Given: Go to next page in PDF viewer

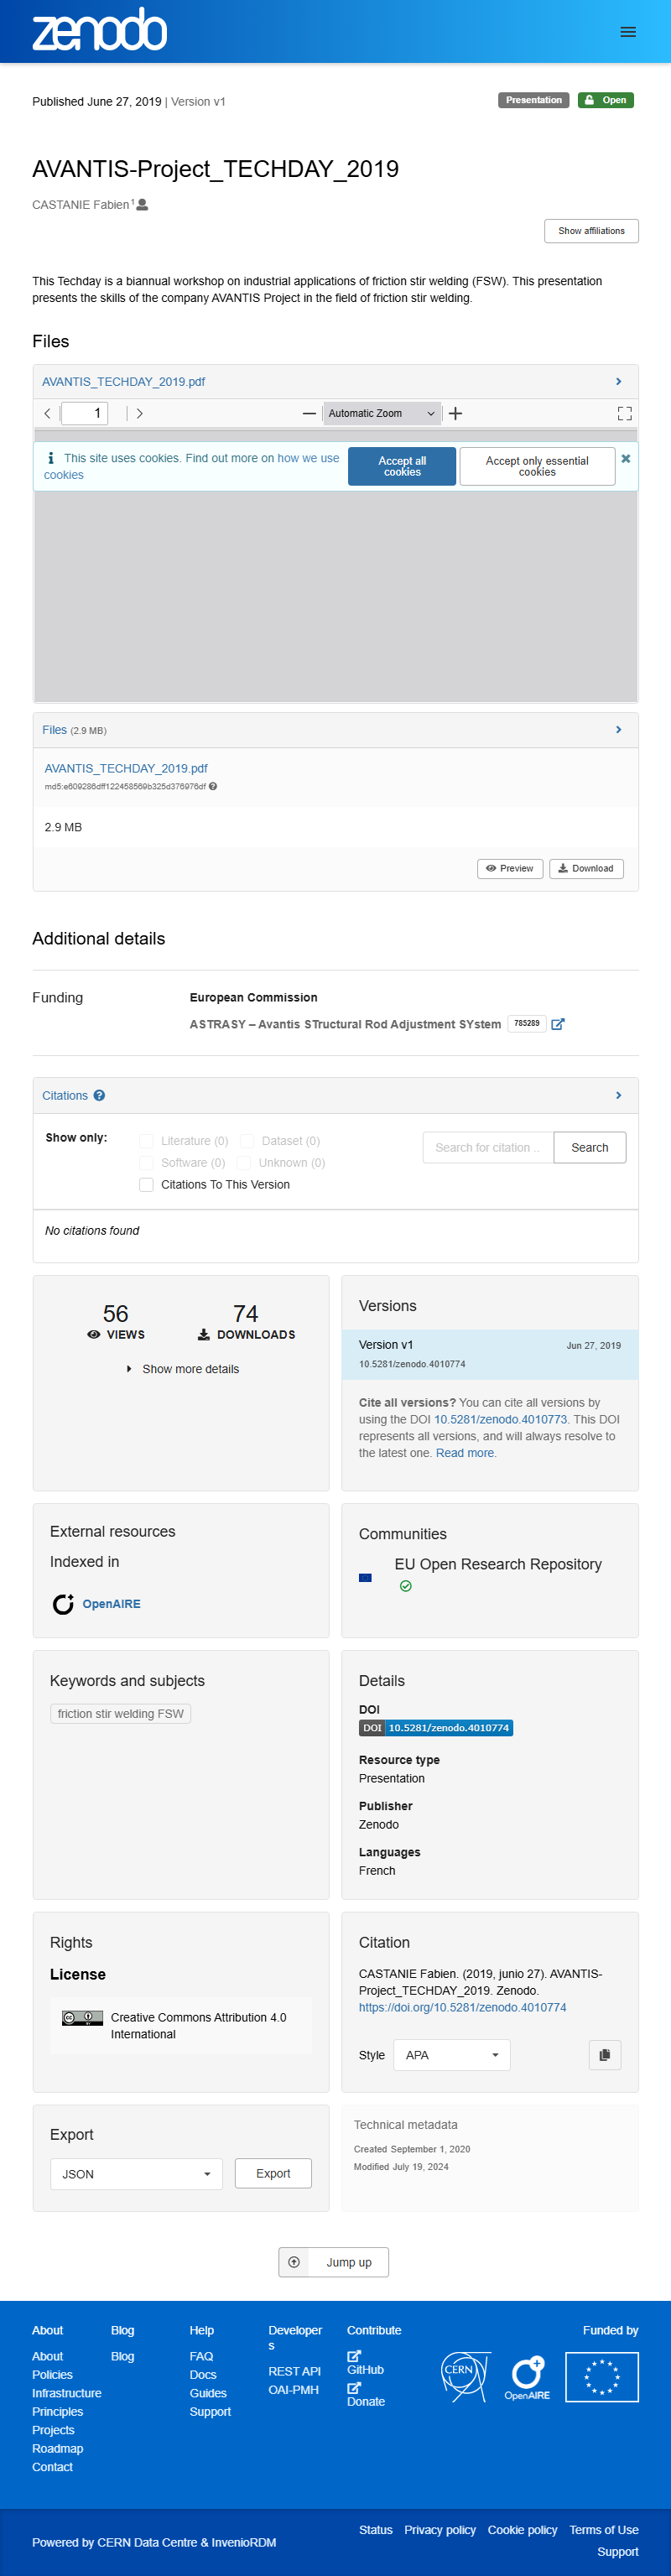Looking at the screenshot, I should coord(139,413).
